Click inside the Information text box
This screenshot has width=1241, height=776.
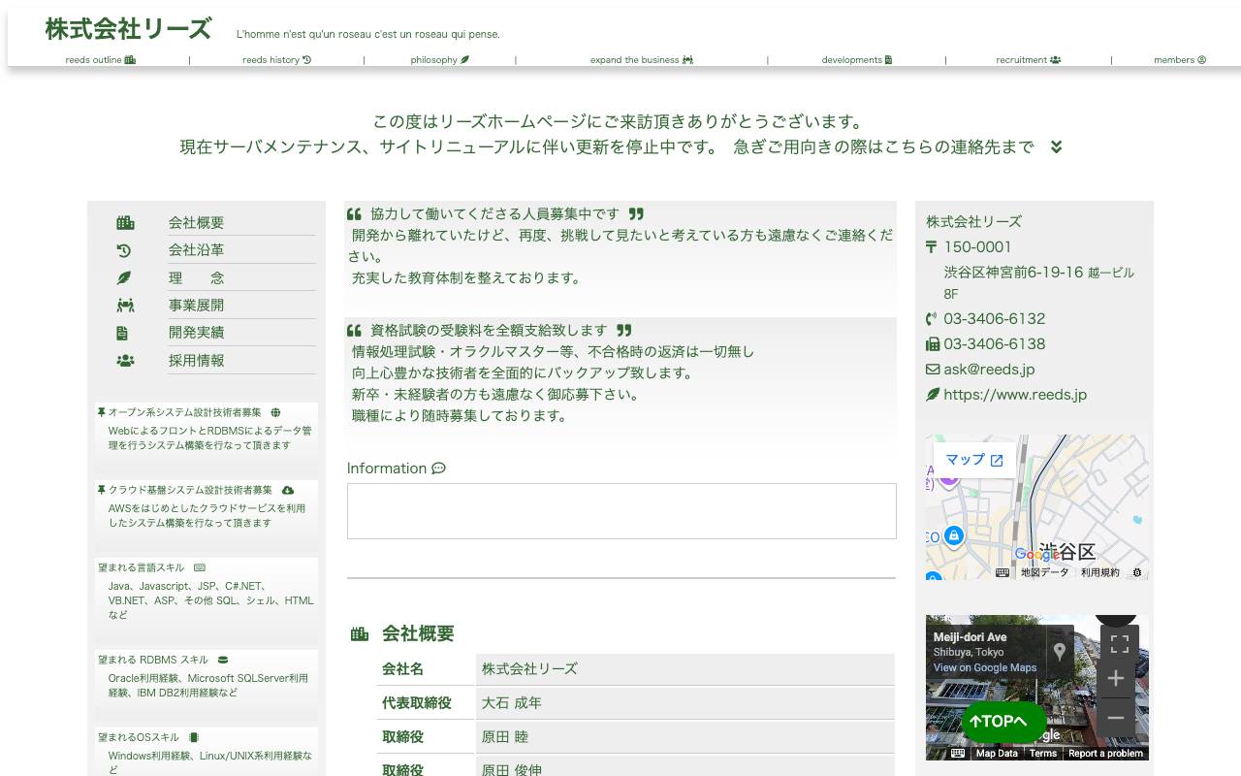tap(621, 511)
